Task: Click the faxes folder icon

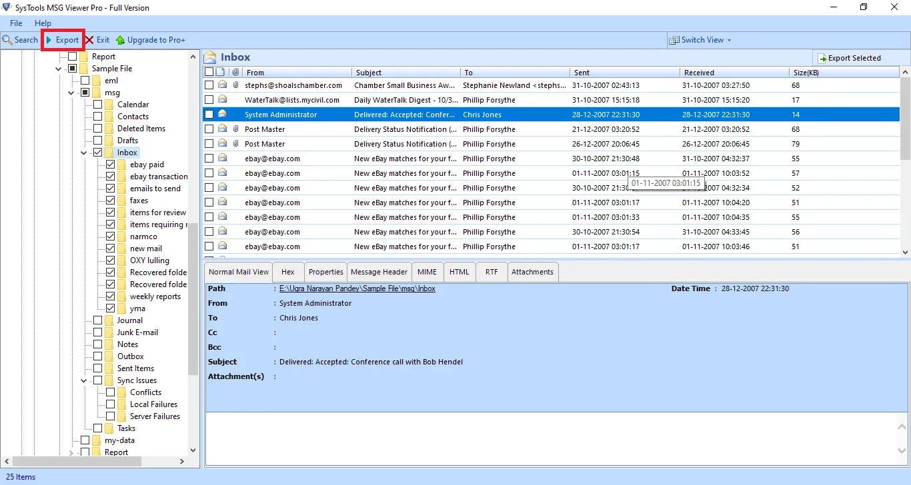Action: coord(122,201)
